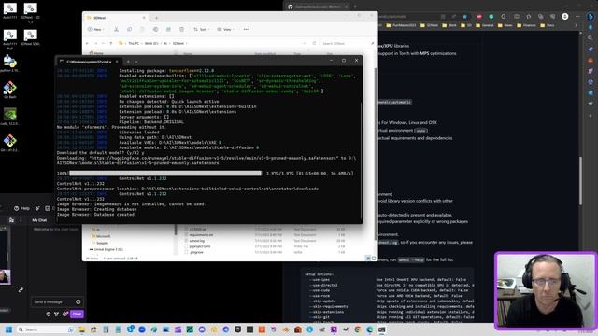Open the Windows Start menu

pyautogui.click(x=8, y=329)
